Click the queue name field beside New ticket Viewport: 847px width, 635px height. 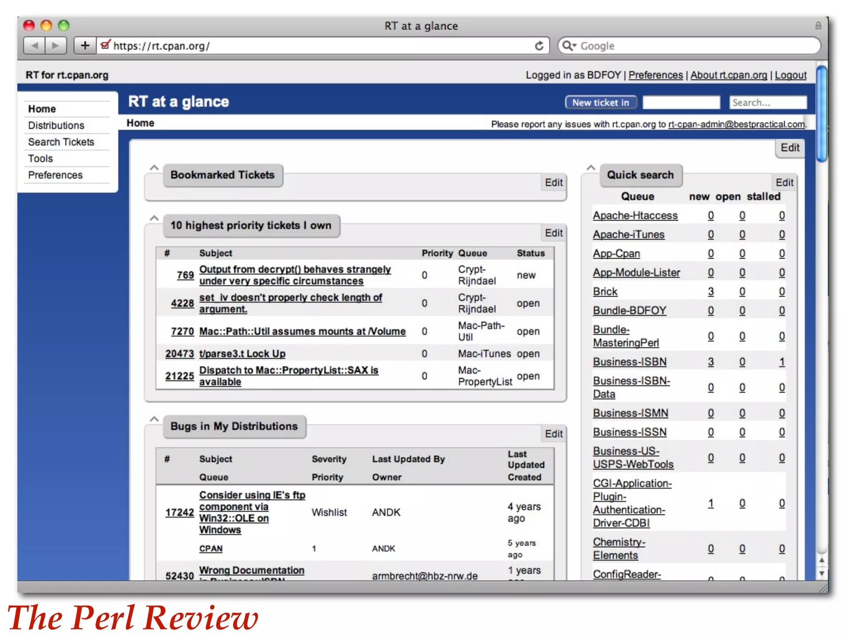[x=681, y=103]
